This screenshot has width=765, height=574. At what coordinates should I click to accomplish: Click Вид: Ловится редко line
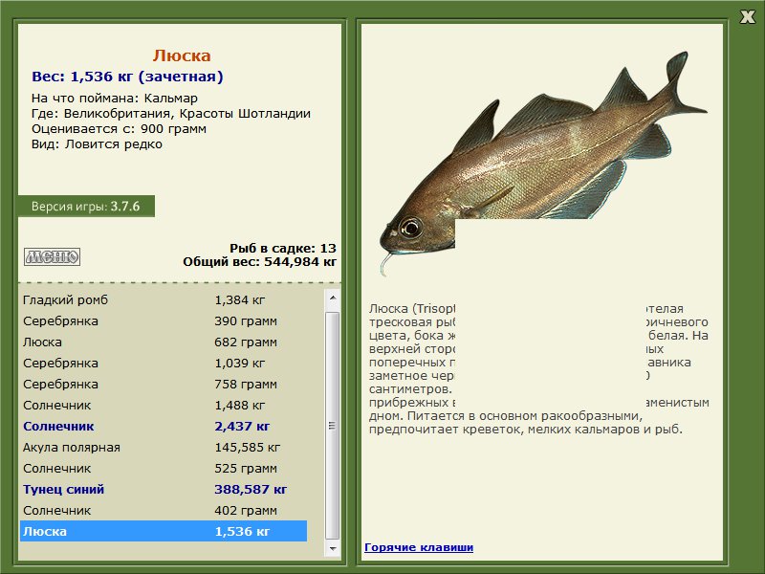click(x=98, y=144)
